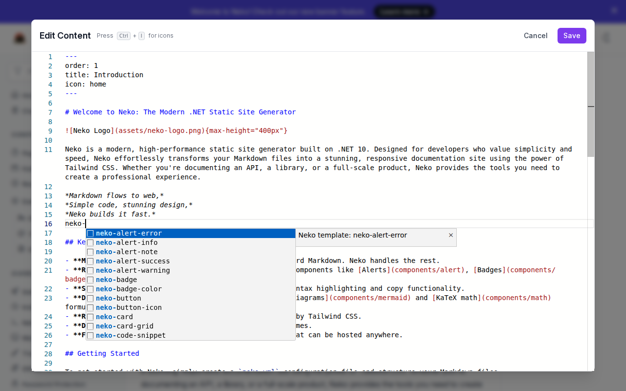Viewport: 626px width, 391px height.
Task: Click the template icon beside neko-code-snippet
Action: pos(90,335)
